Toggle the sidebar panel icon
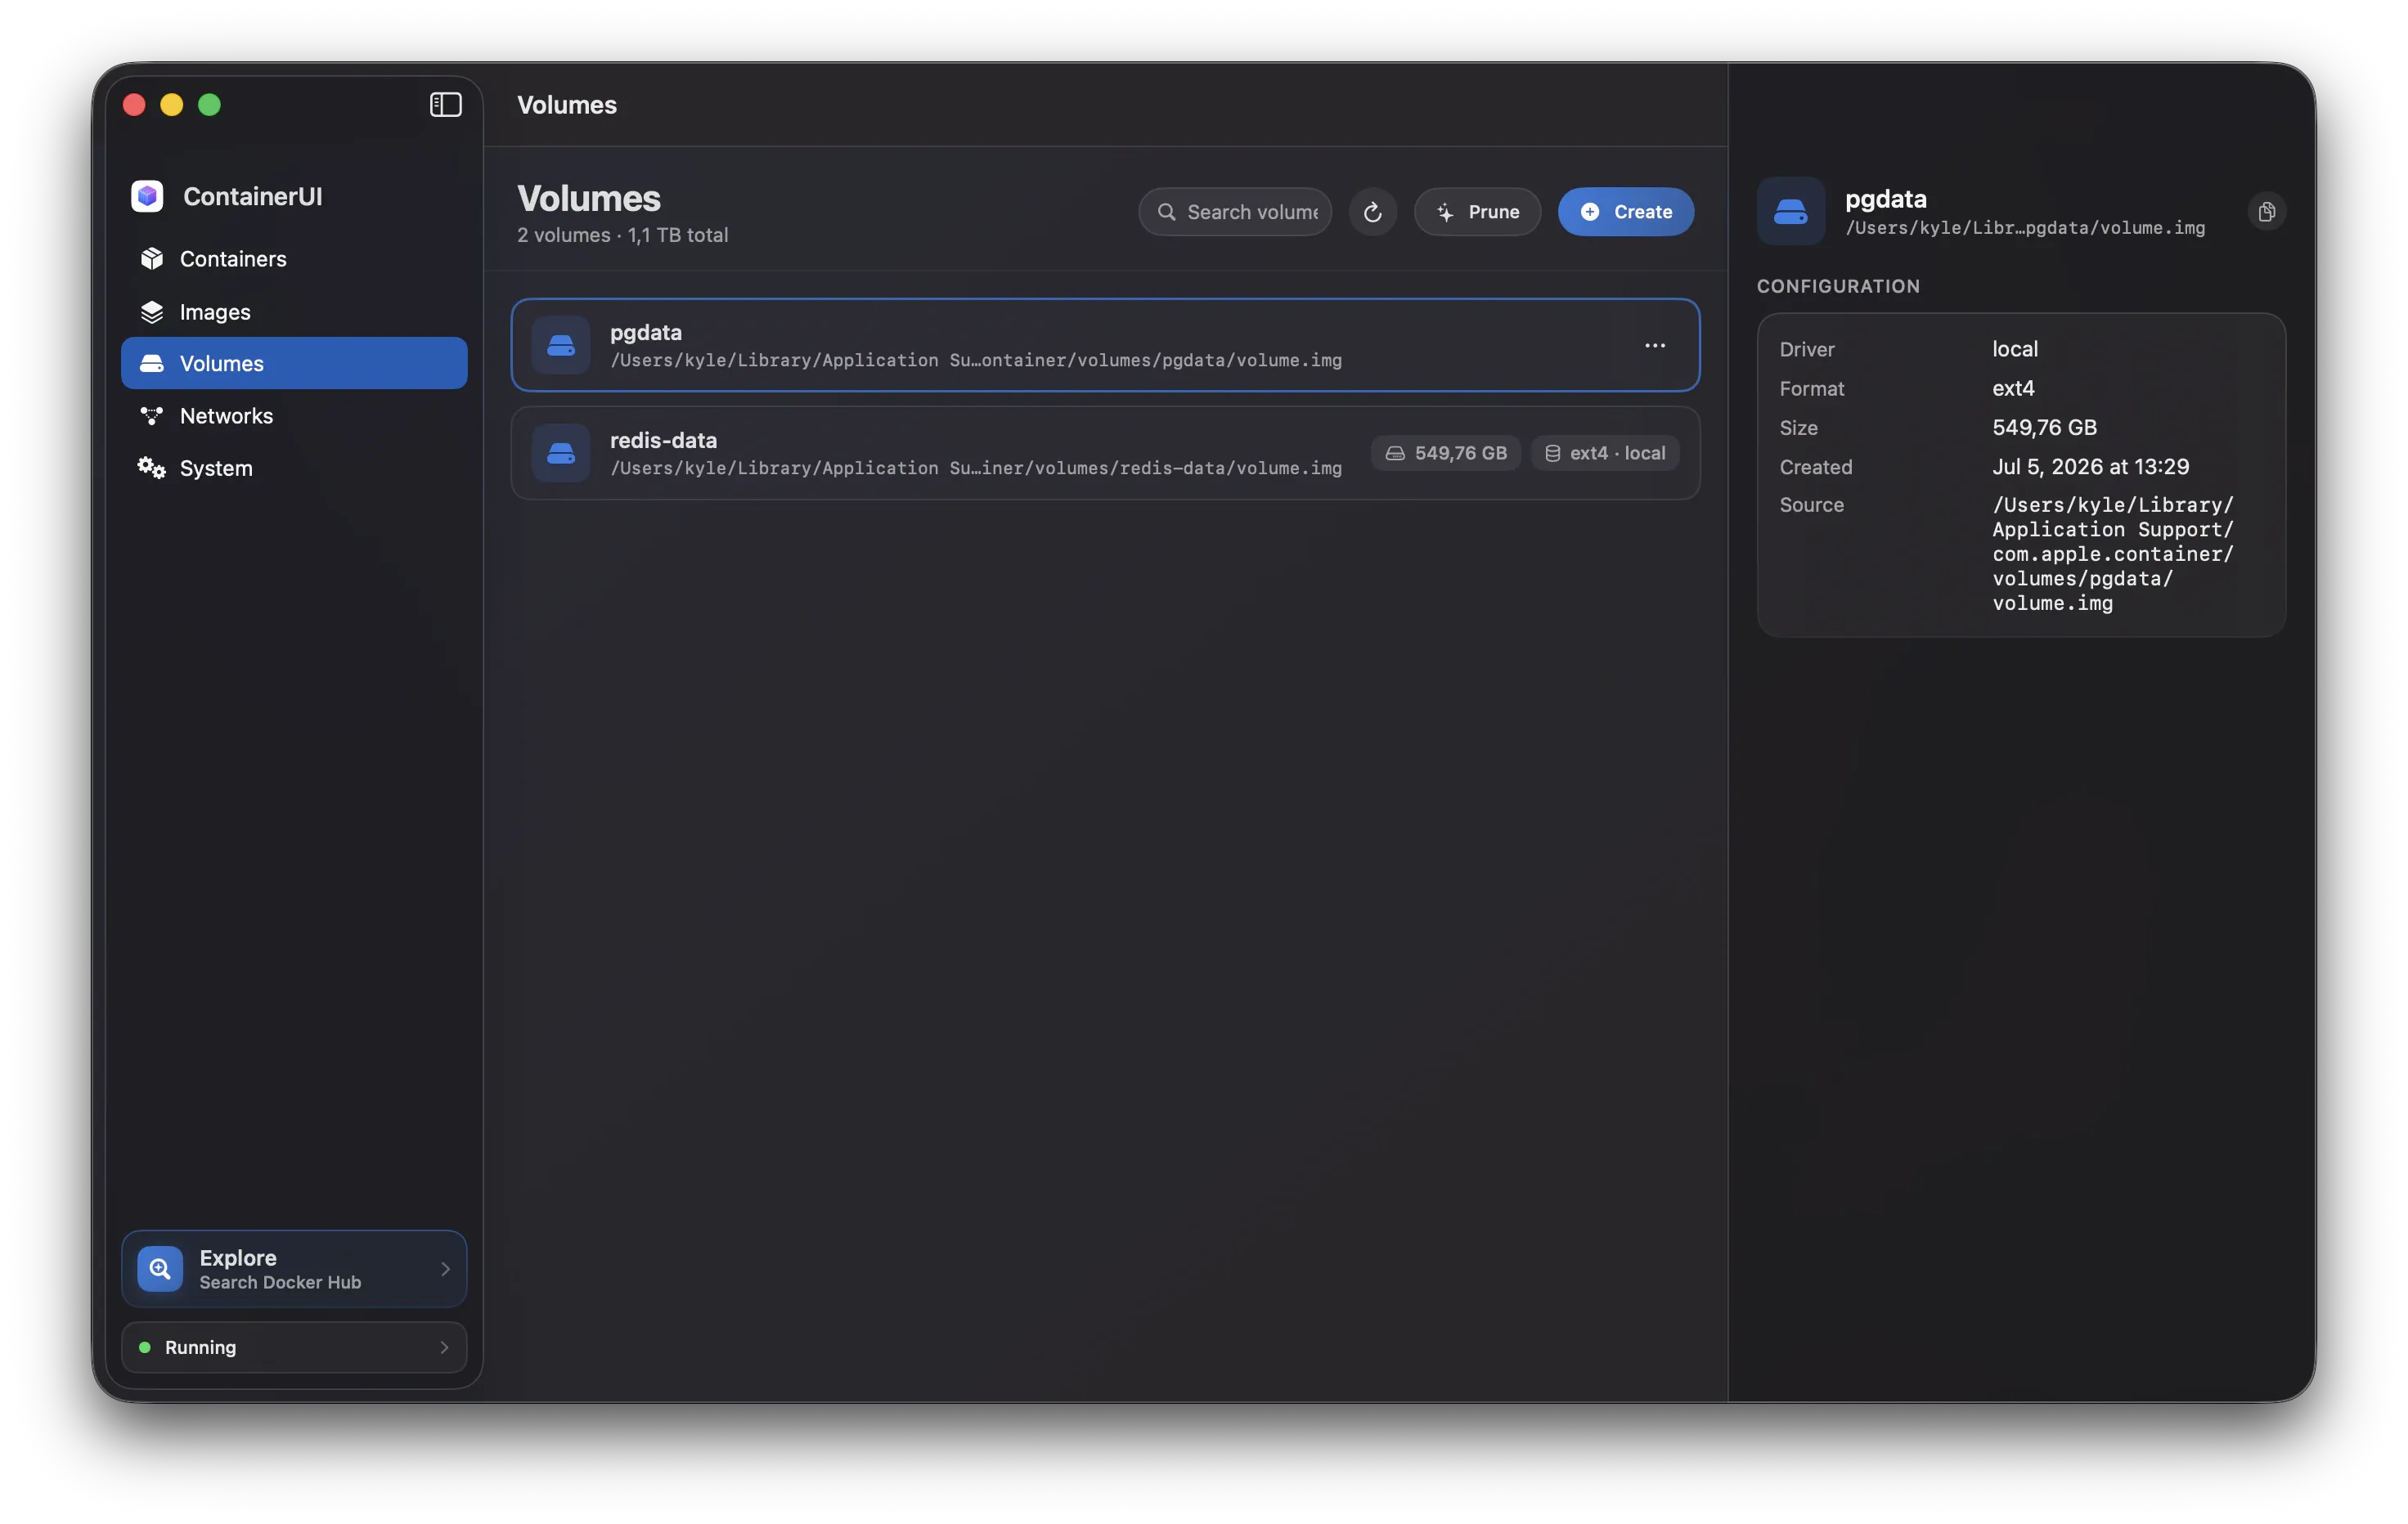2408x1524 pixels. (445, 105)
